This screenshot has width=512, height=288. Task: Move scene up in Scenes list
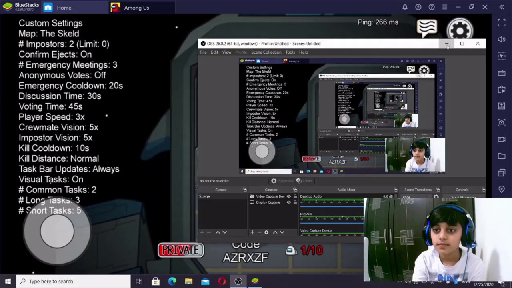pyautogui.click(x=218, y=232)
